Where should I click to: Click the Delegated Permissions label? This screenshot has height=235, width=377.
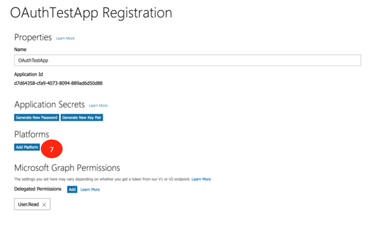click(x=38, y=189)
